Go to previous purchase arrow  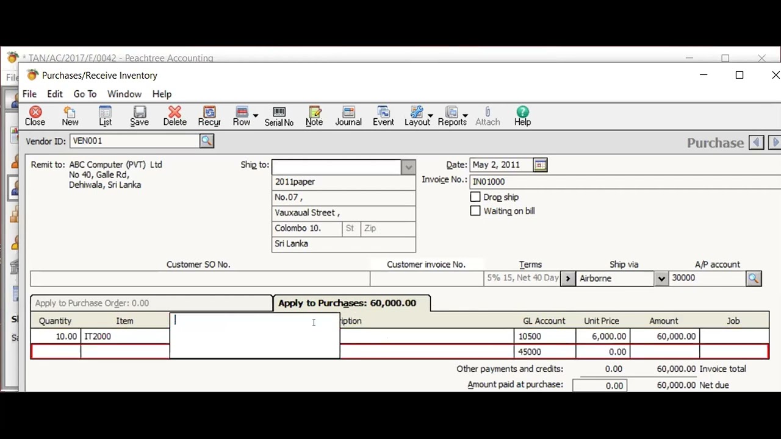tap(756, 143)
